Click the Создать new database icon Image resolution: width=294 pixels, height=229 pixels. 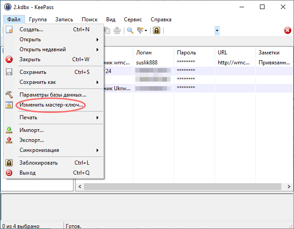click(x=9, y=29)
